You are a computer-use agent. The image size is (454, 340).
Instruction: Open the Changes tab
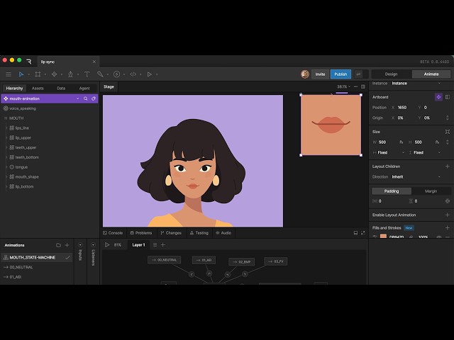171,233
